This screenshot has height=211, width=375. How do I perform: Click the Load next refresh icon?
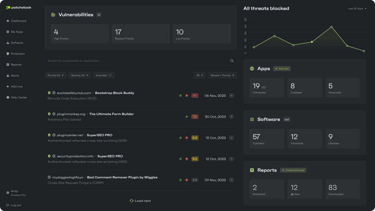131,201
